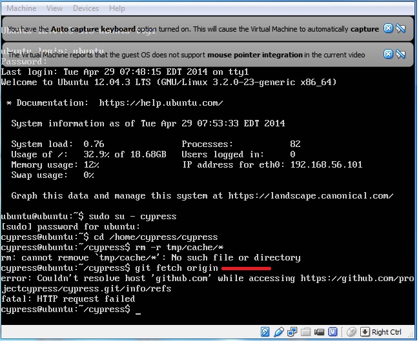Click the Auto capture keyboard message text
Screen dimensions: 419x343
point(193,29)
